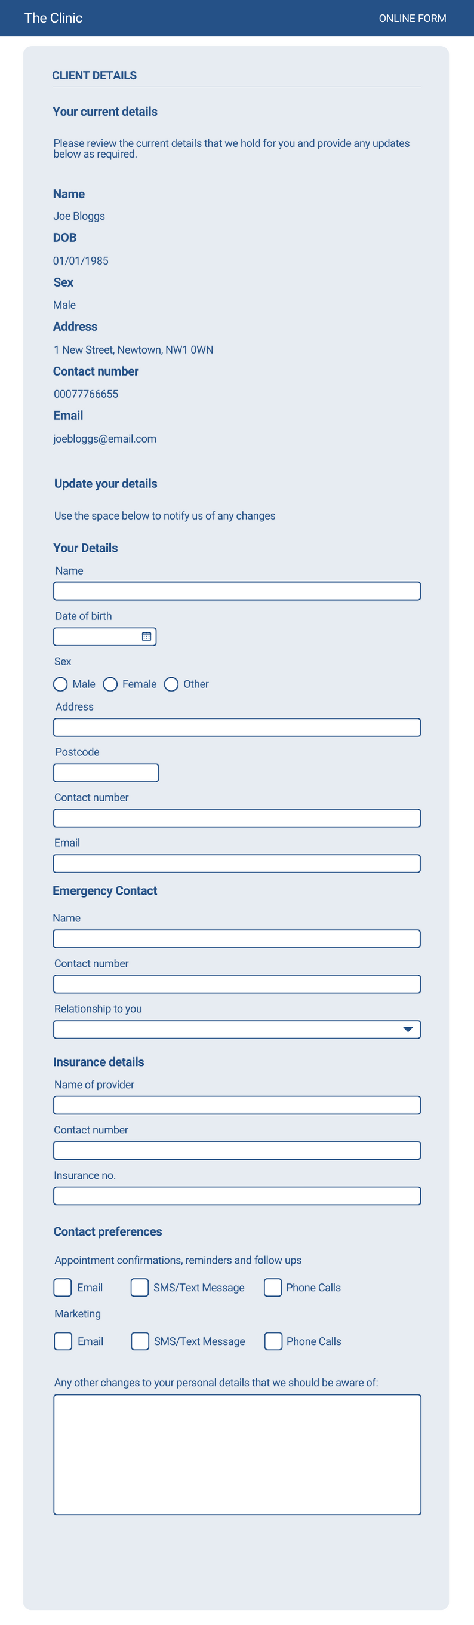The image size is (474, 1625).
Task: Check Phone Calls for appointment confirmations
Action: 273,1288
